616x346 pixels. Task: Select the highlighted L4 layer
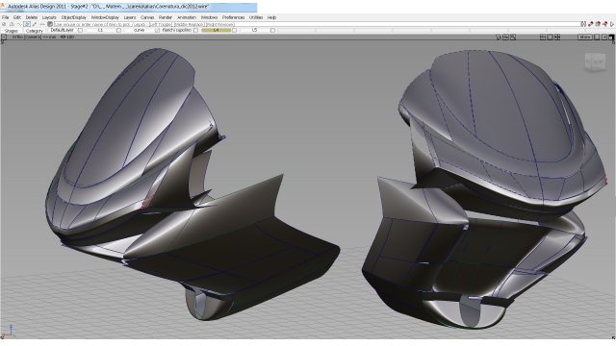[216, 30]
